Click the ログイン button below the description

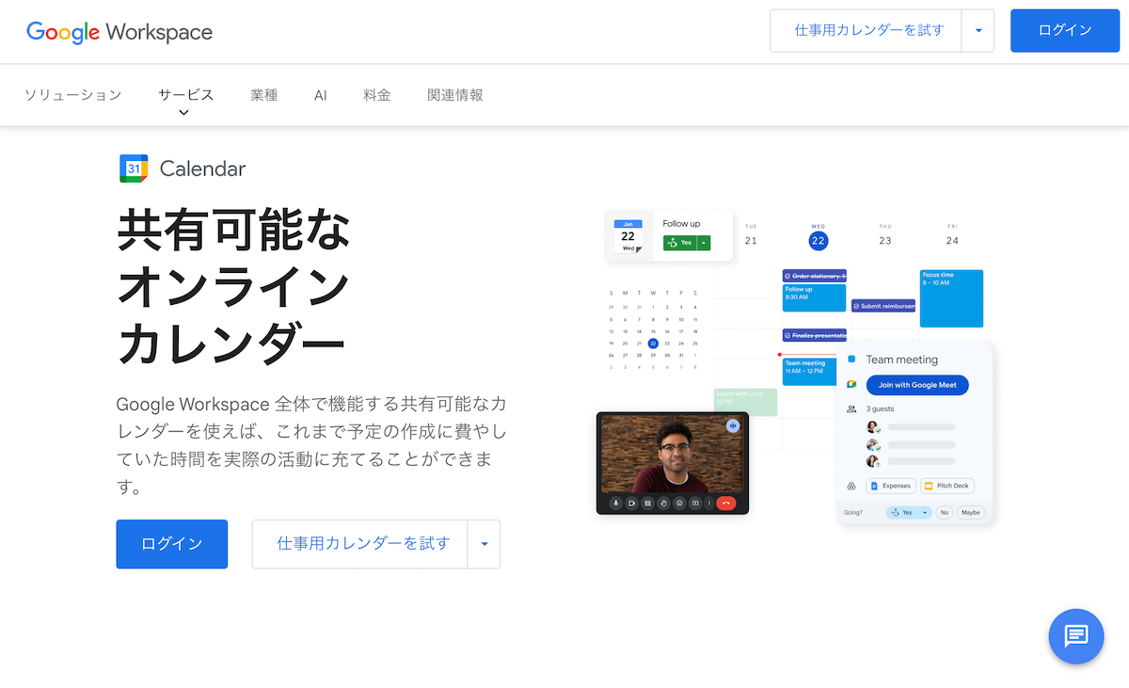(x=172, y=544)
